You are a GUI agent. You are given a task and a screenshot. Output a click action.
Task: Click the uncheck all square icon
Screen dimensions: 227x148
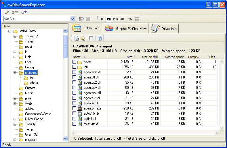coord(91,38)
